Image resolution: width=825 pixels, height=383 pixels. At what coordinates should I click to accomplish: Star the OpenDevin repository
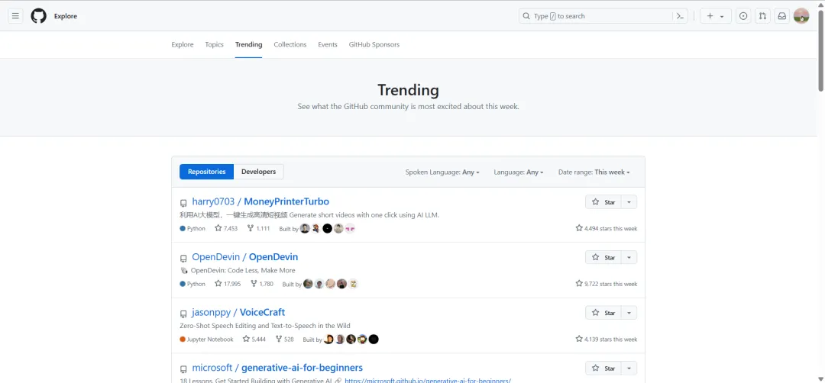click(x=603, y=257)
